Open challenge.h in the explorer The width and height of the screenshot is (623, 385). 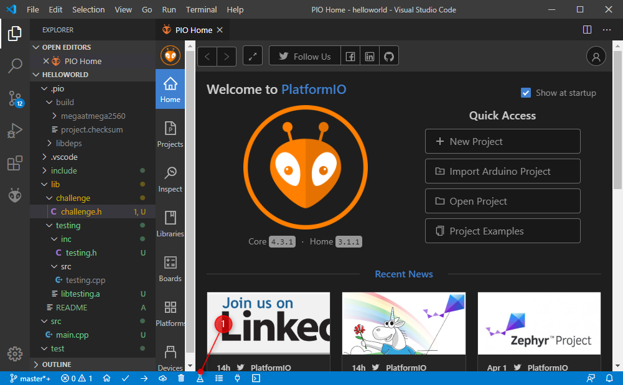pyautogui.click(x=93, y=211)
